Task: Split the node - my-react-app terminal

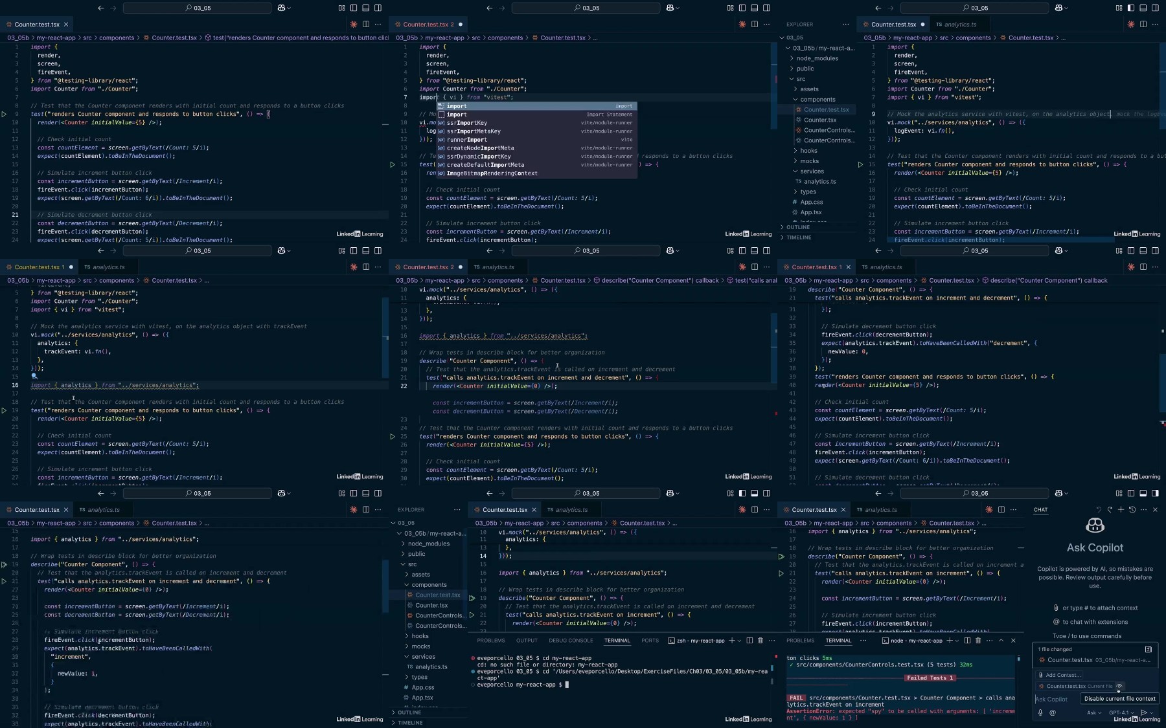Action: pos(967,641)
